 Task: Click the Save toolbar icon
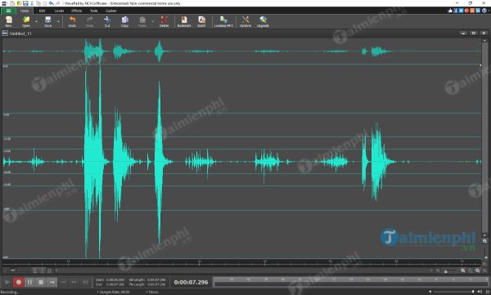pos(47,21)
